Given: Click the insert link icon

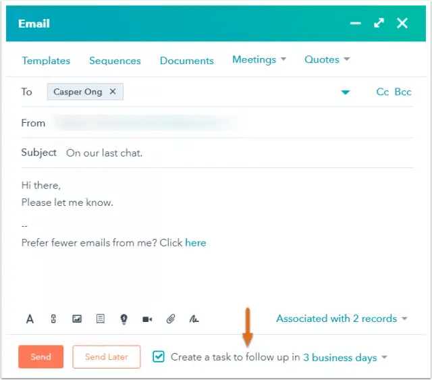Looking at the screenshot, I should (x=53, y=319).
